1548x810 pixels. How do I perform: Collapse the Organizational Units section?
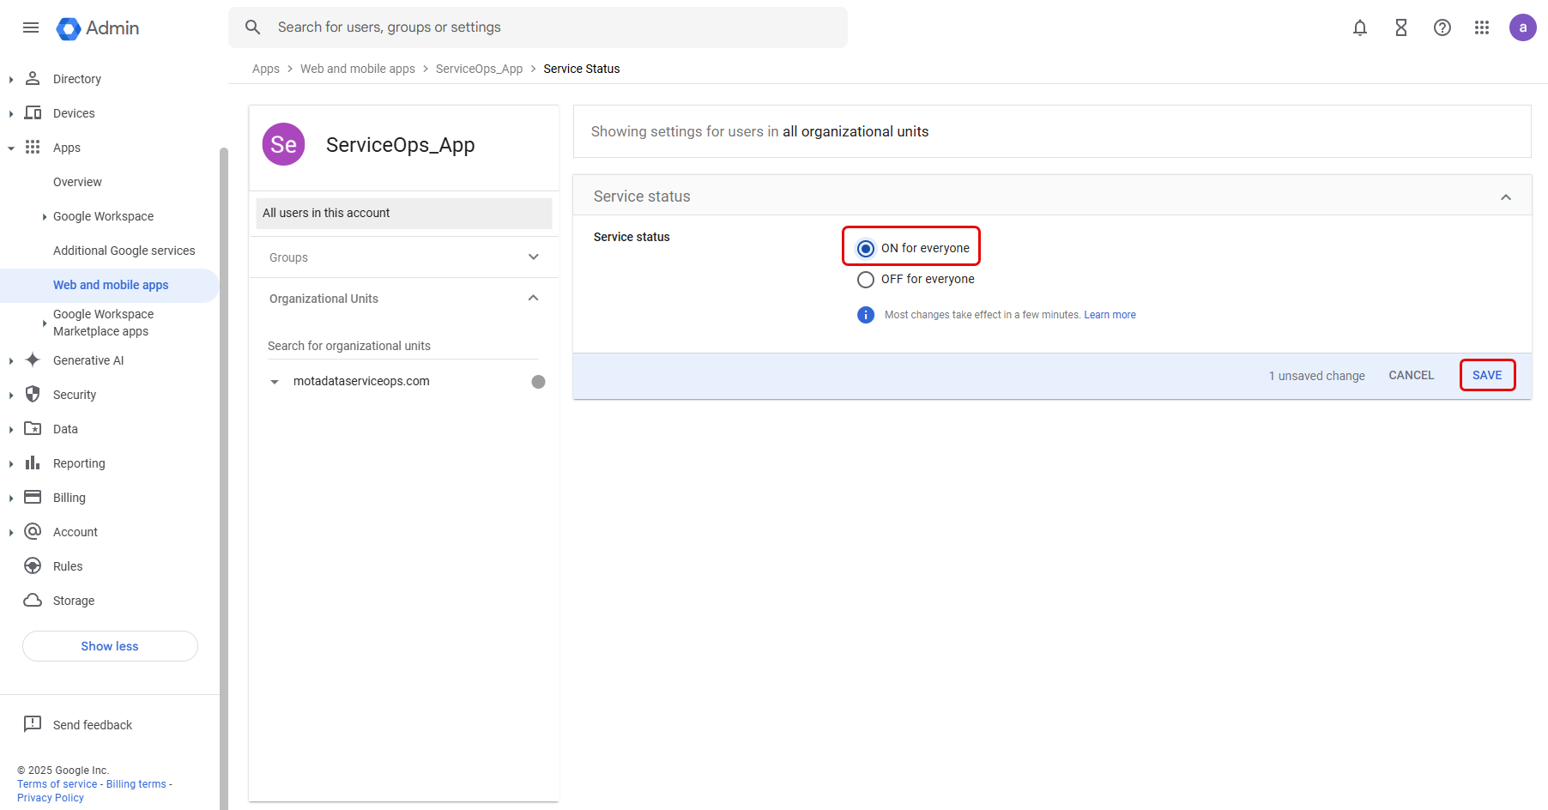tap(533, 299)
